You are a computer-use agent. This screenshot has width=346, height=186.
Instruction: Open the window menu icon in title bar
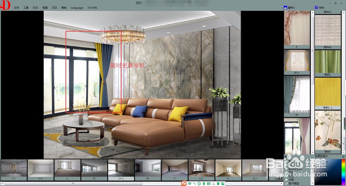tap(335, 3)
